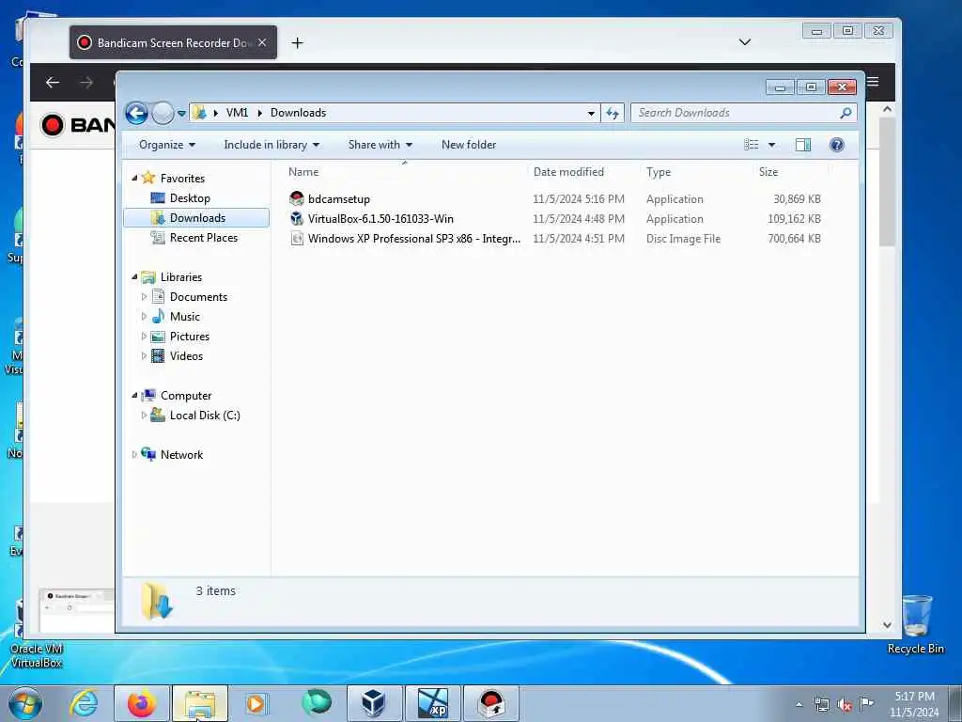Click Explorer's Forward navigation arrow

(163, 113)
